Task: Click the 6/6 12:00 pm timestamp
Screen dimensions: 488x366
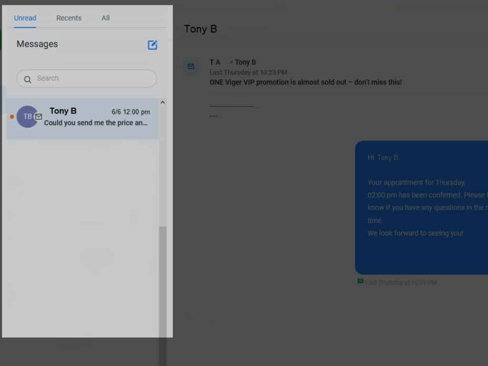Action: pyautogui.click(x=131, y=112)
